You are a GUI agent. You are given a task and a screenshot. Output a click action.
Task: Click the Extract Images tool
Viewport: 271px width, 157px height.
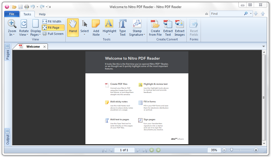click(179, 28)
